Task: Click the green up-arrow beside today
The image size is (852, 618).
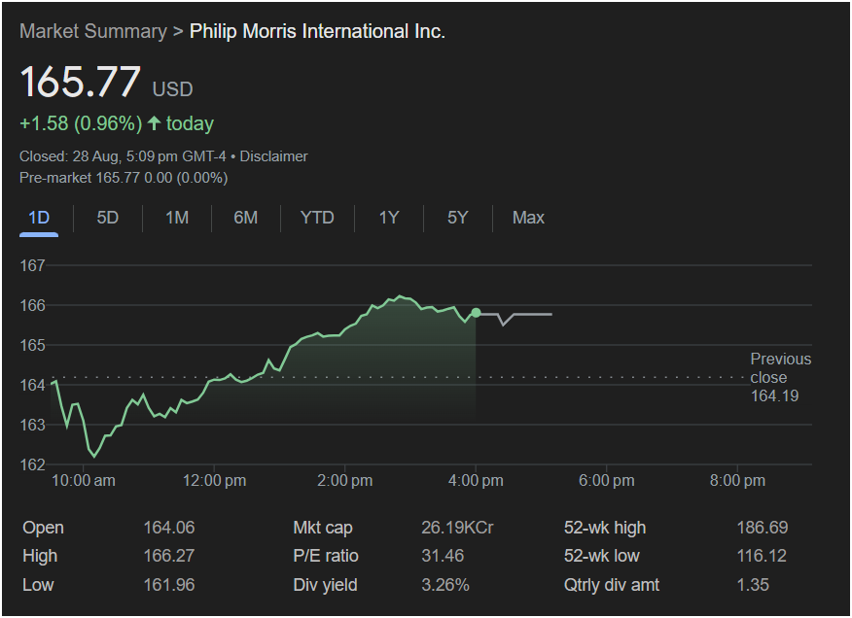Action: (x=154, y=123)
